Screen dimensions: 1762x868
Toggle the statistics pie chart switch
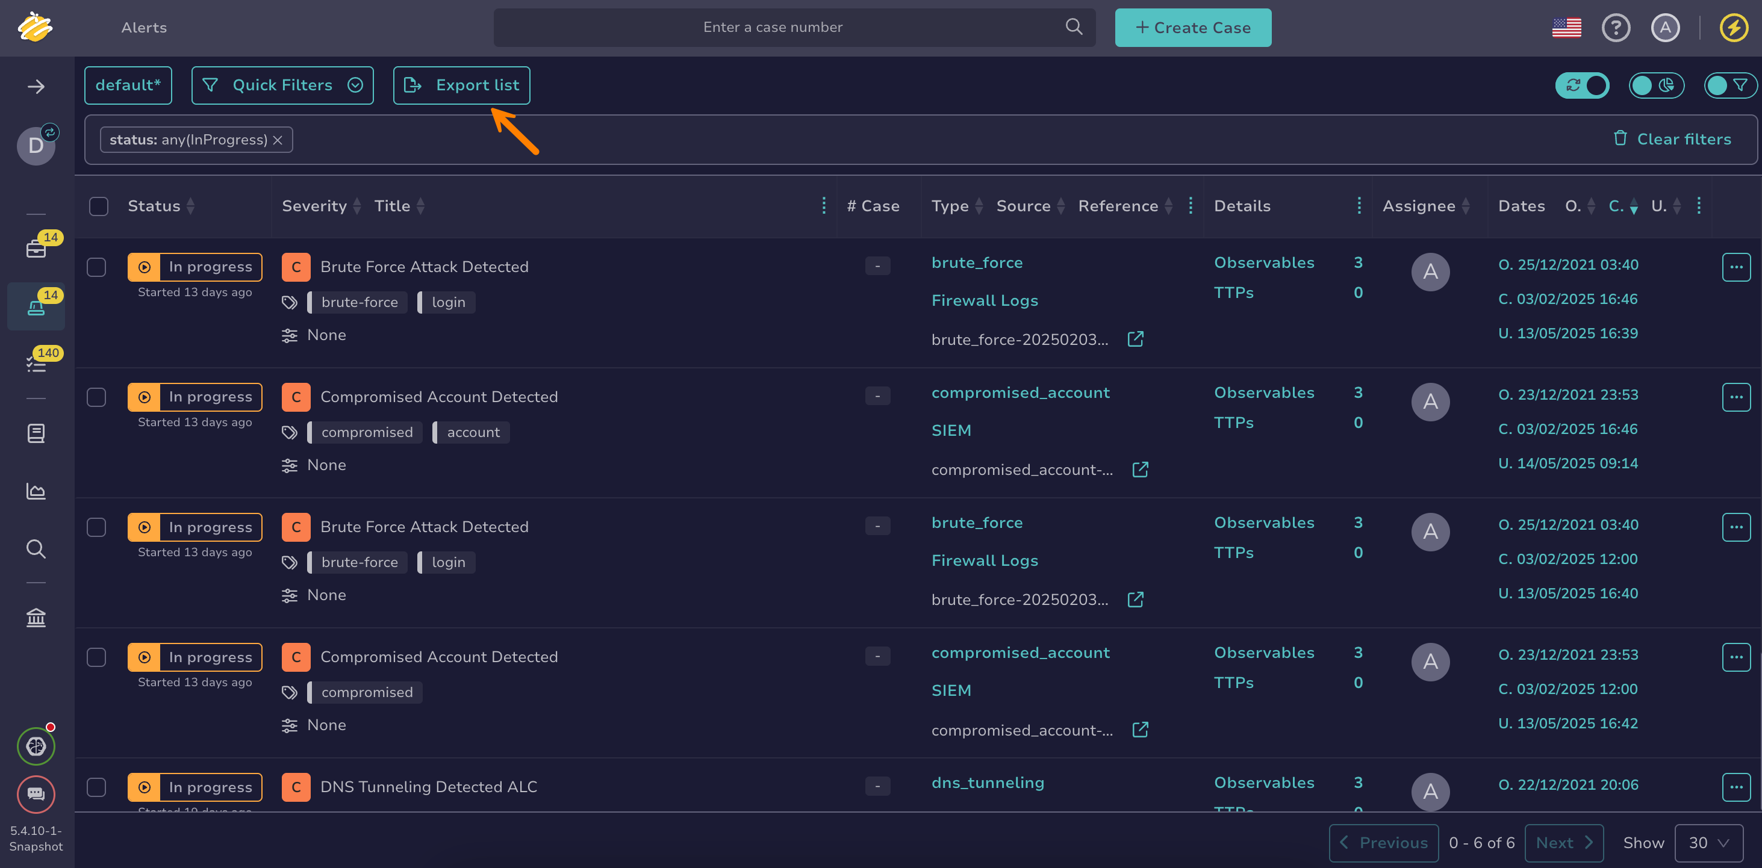coord(1656,85)
